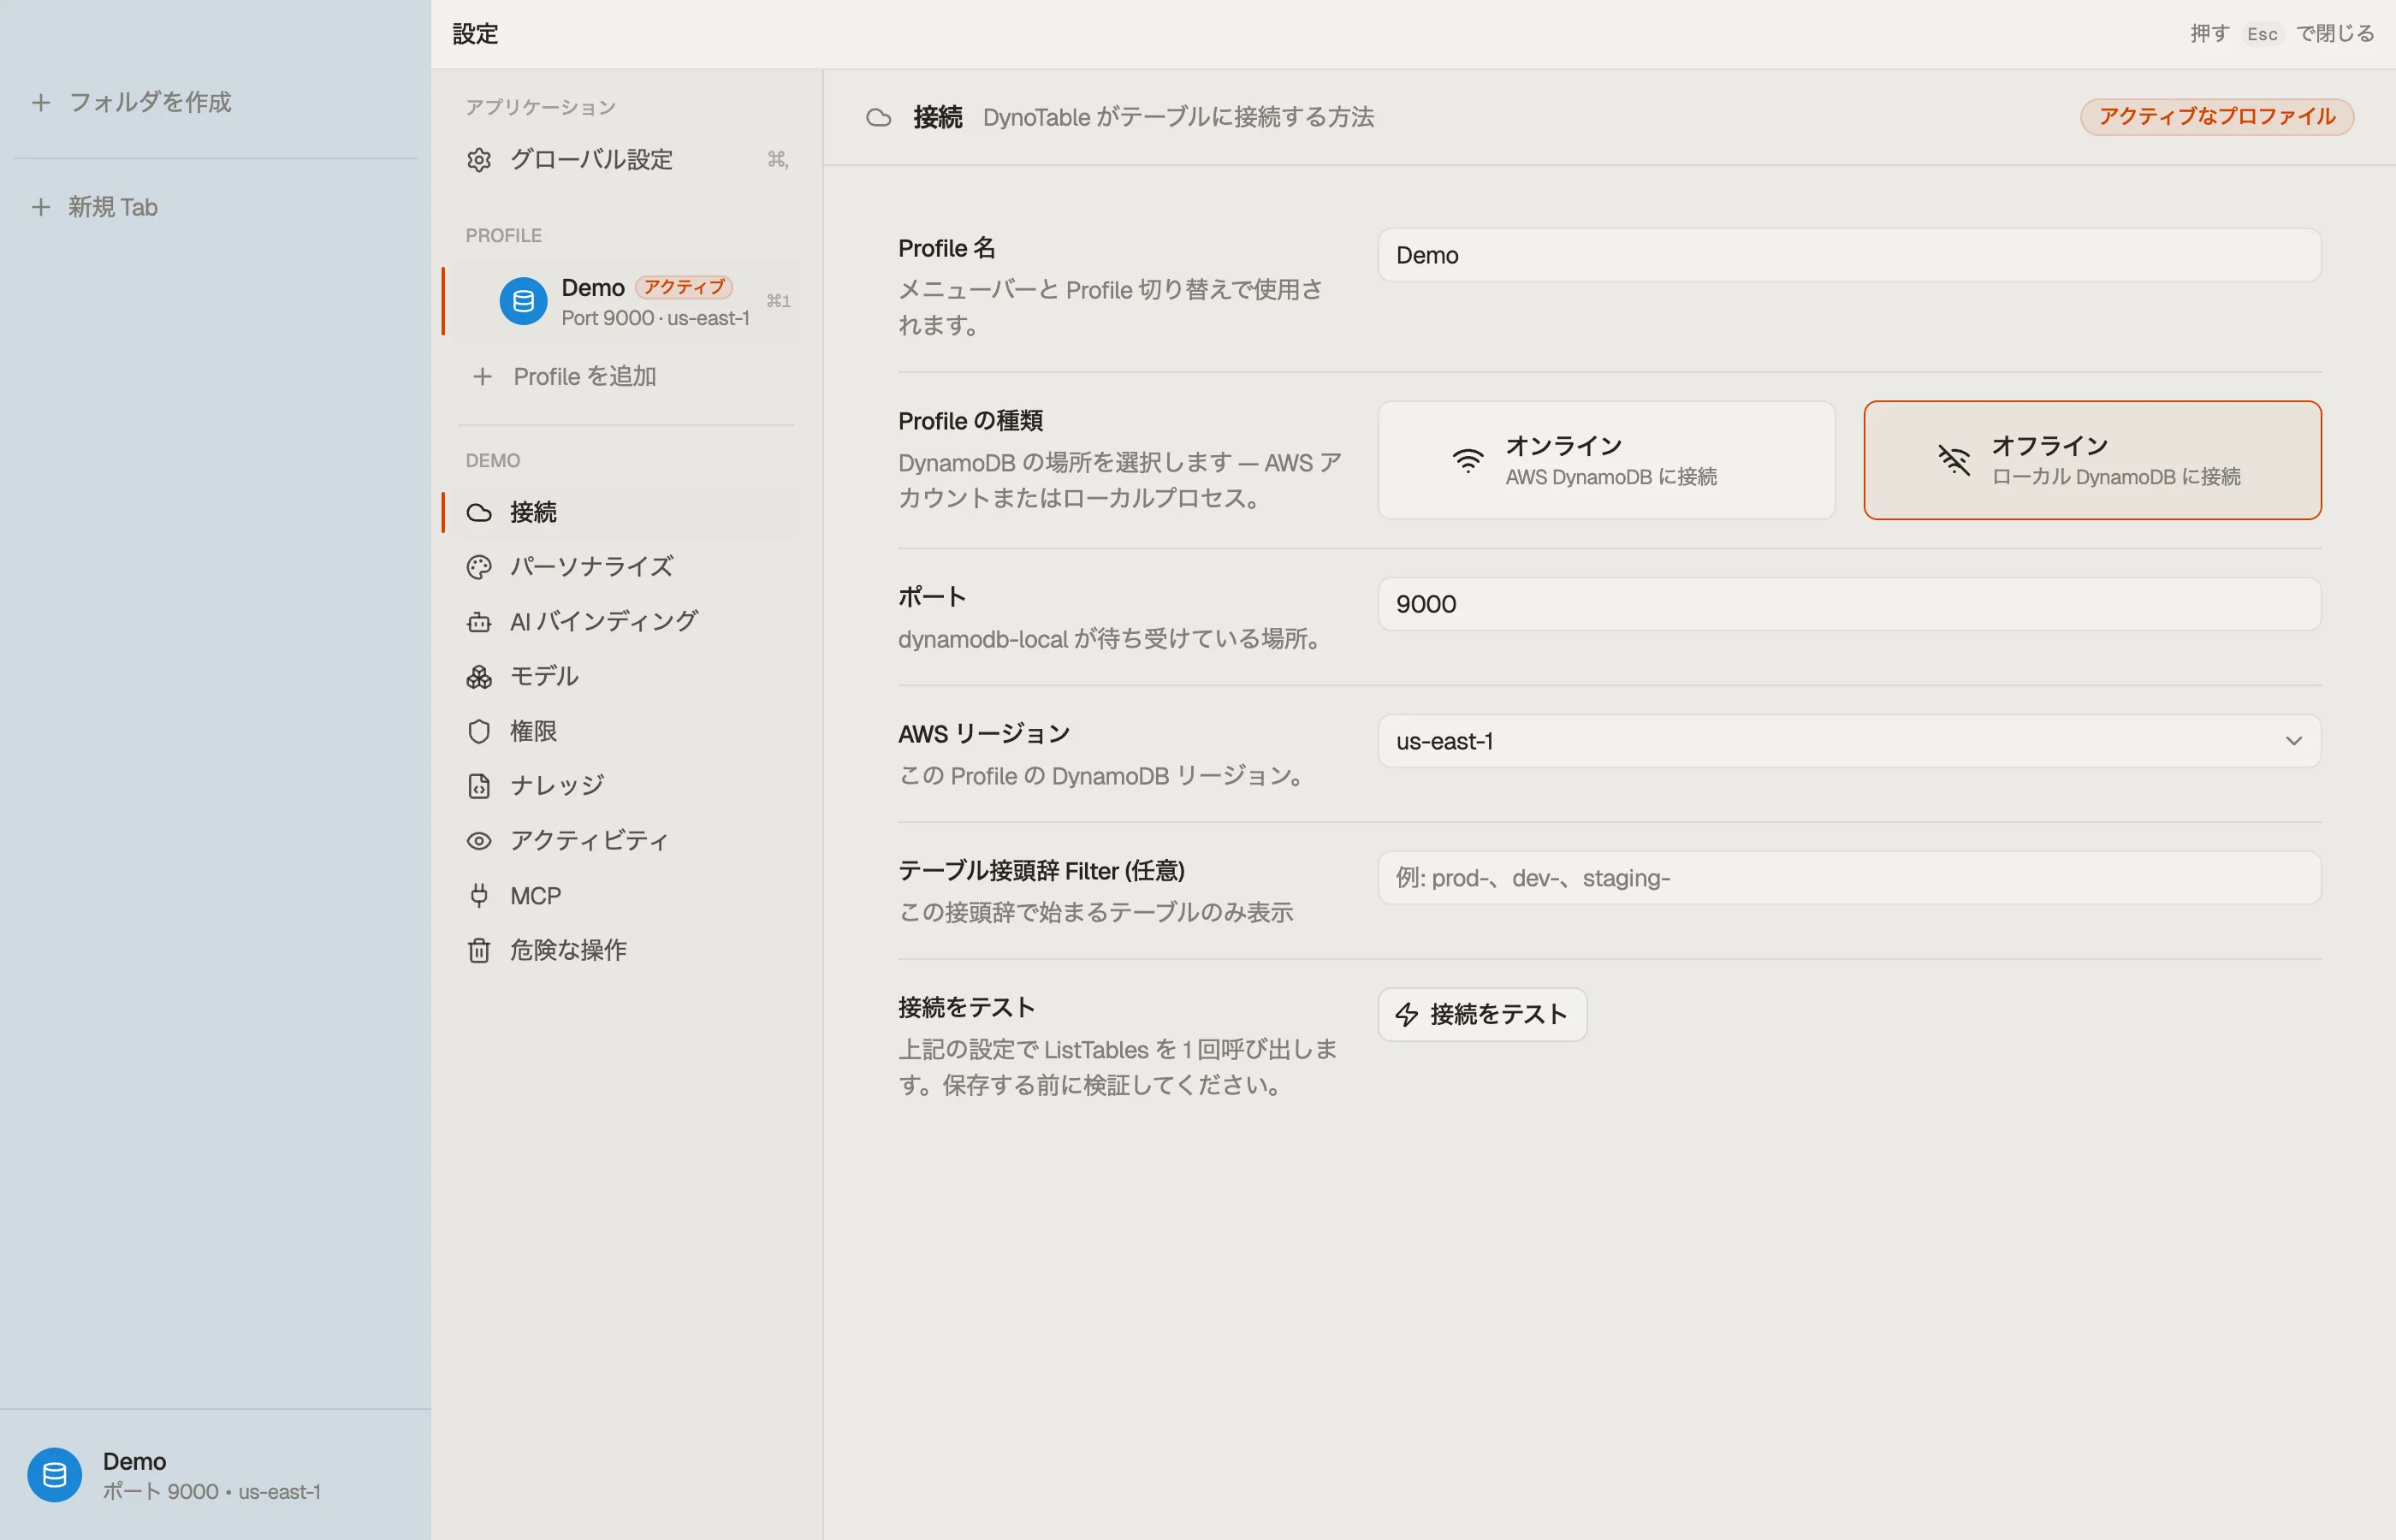Click the trash icon for 危険な操作
The width and height of the screenshot is (2396, 1540).
click(x=479, y=950)
